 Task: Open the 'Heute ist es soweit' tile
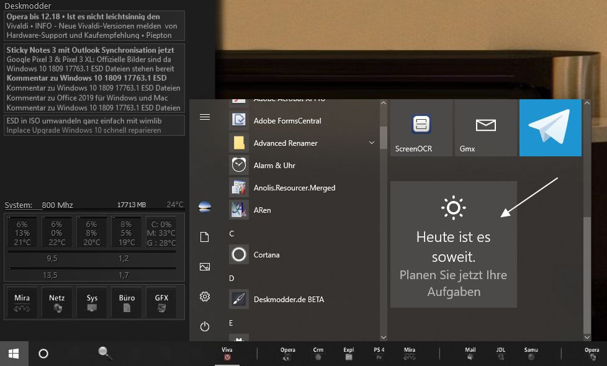point(453,244)
